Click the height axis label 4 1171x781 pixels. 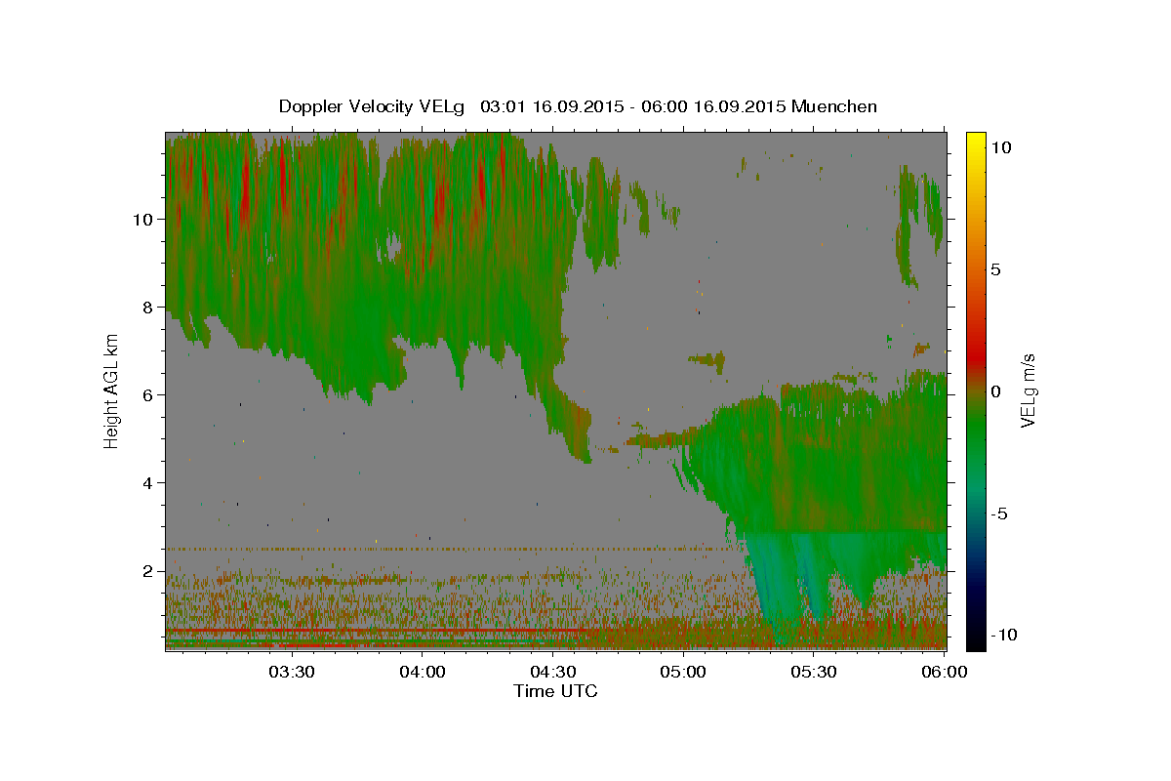147,482
